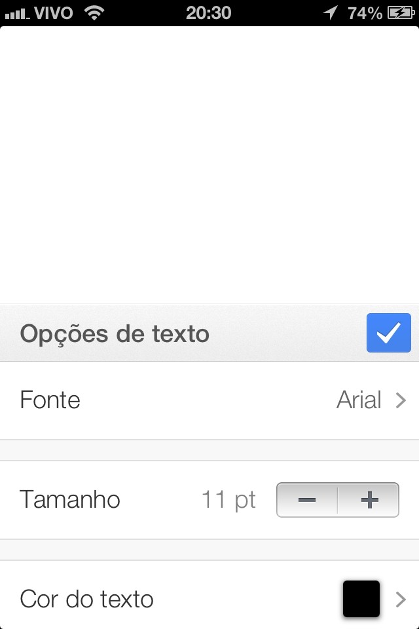Tap the 74% battery percentage text
419x629 pixels.
pyautogui.click(x=365, y=12)
